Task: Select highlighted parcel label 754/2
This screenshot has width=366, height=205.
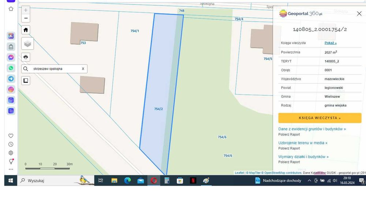Action: [x=158, y=109]
